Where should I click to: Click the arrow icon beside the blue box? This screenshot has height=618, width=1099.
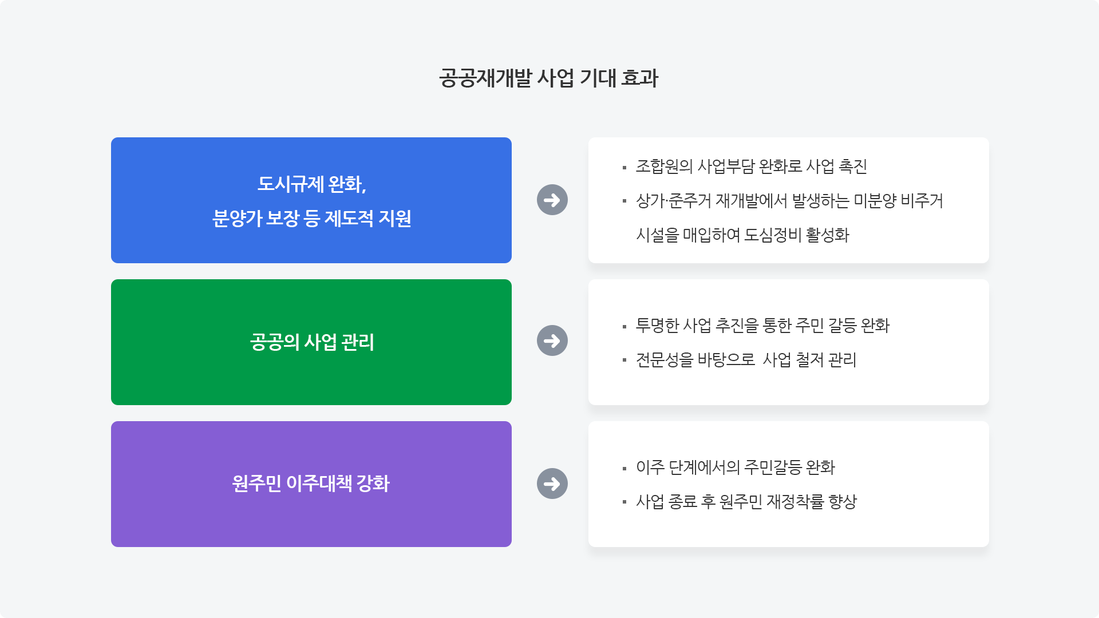click(552, 200)
